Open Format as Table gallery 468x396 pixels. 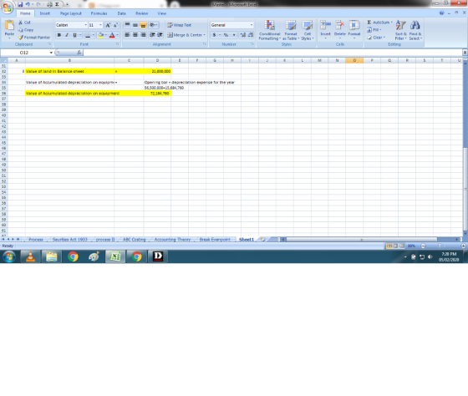(x=291, y=30)
